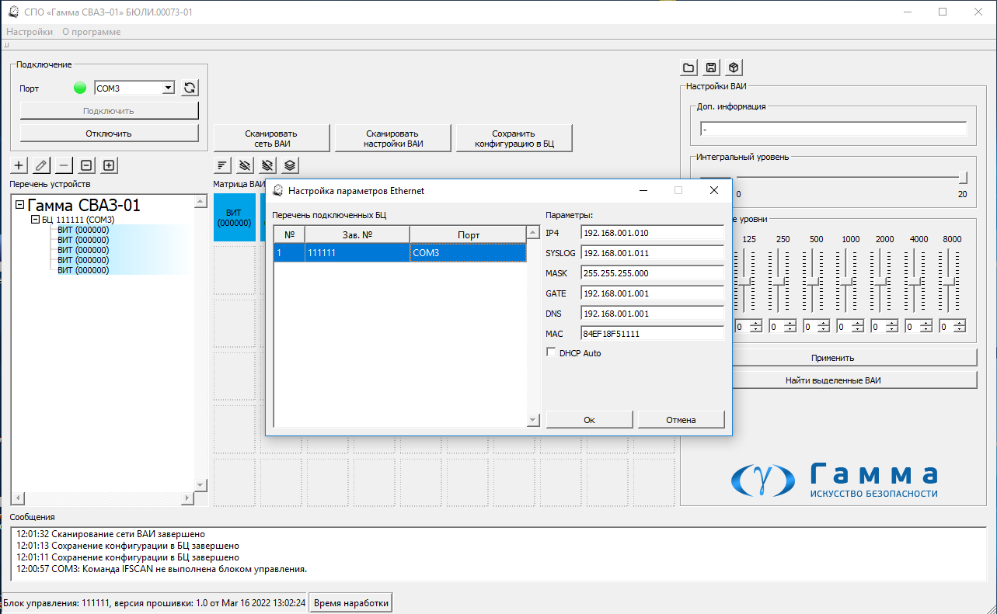Cancel the Ethernet dialog with Отмена

(682, 419)
